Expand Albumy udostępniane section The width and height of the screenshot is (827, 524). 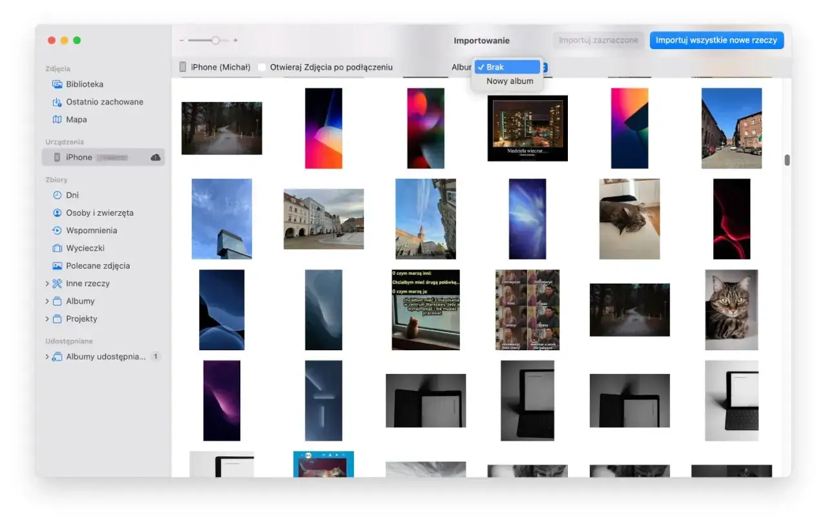click(x=47, y=357)
